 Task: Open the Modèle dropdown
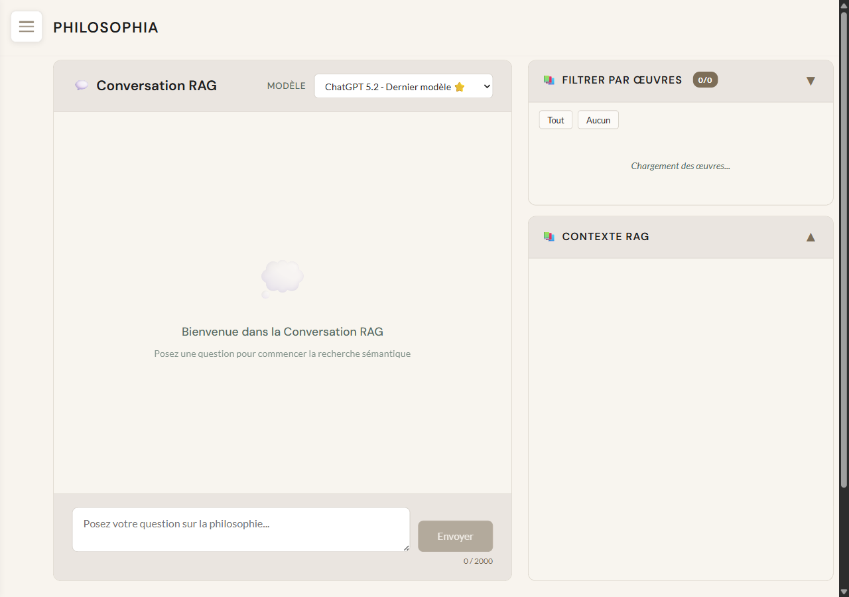coord(403,86)
